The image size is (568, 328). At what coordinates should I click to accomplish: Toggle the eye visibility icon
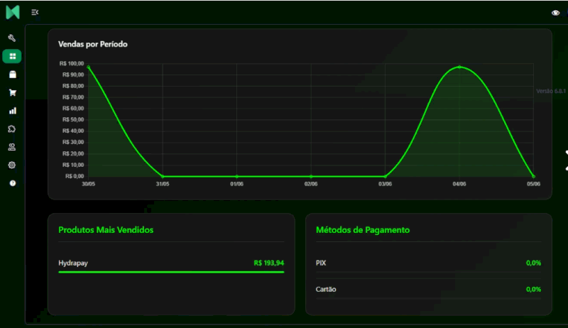pyautogui.click(x=555, y=13)
